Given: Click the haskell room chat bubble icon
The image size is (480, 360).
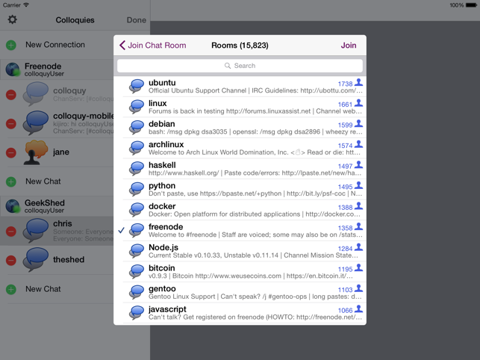Looking at the screenshot, I should (137, 169).
